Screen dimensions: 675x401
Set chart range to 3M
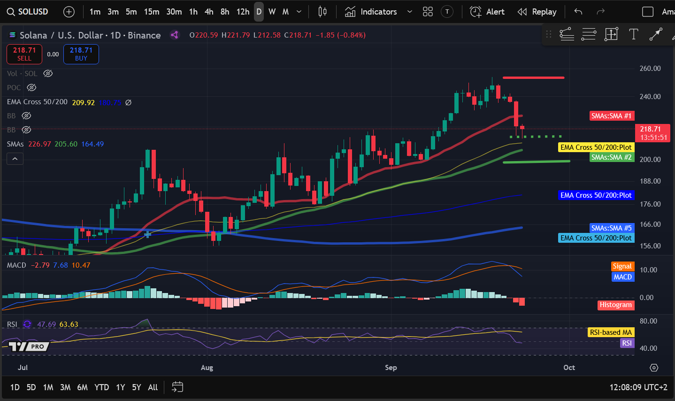click(x=65, y=387)
